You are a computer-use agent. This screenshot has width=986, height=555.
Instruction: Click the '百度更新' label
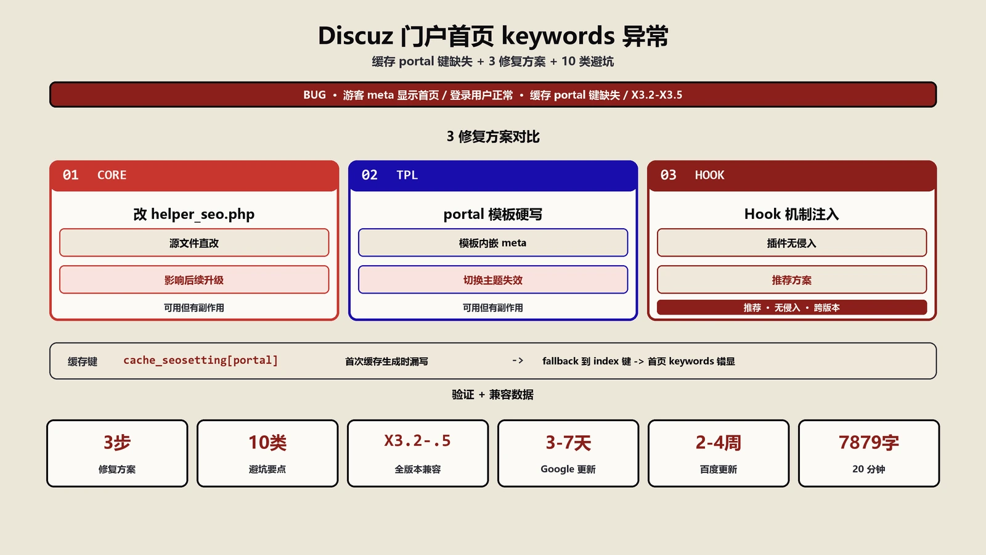pos(719,469)
